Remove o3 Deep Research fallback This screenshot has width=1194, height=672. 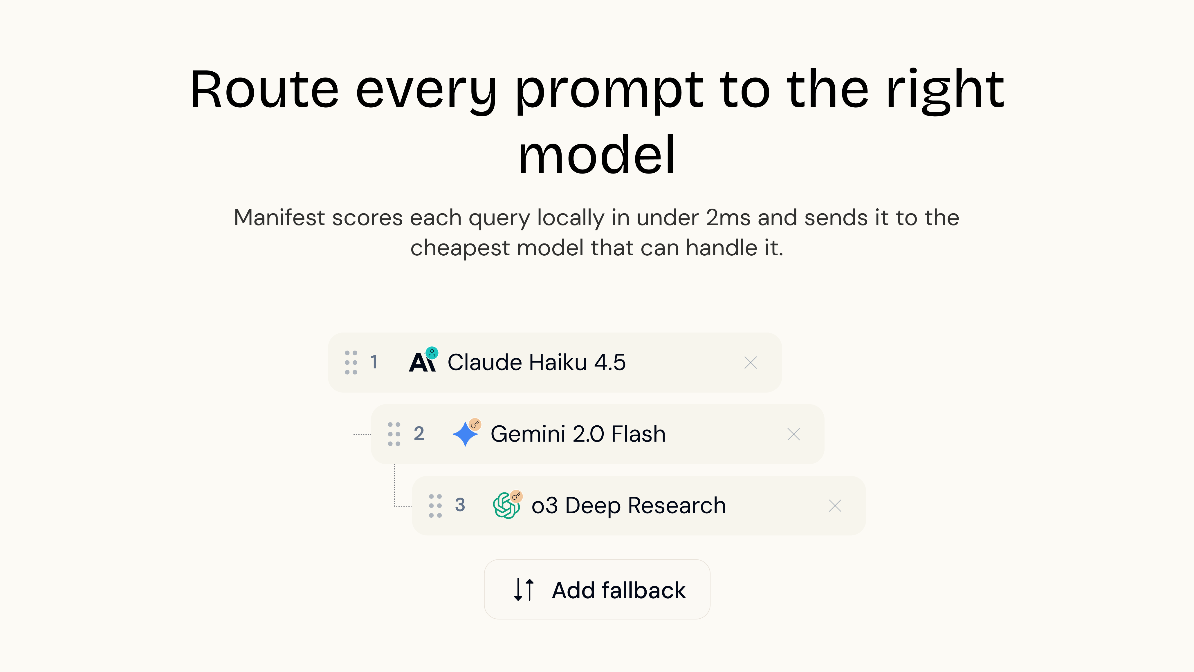point(835,506)
